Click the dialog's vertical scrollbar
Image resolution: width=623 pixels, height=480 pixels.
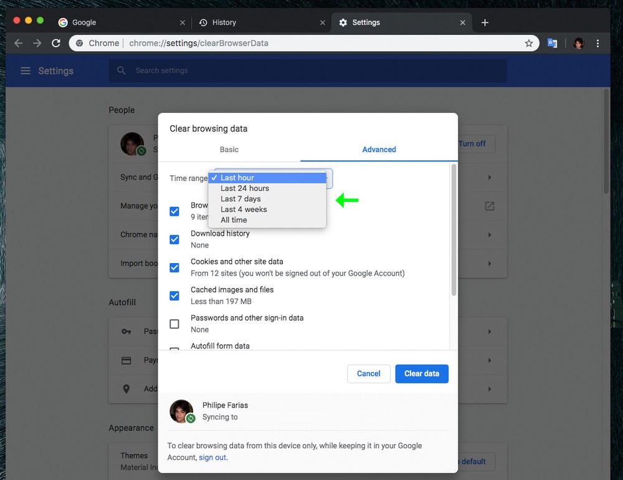[454, 231]
